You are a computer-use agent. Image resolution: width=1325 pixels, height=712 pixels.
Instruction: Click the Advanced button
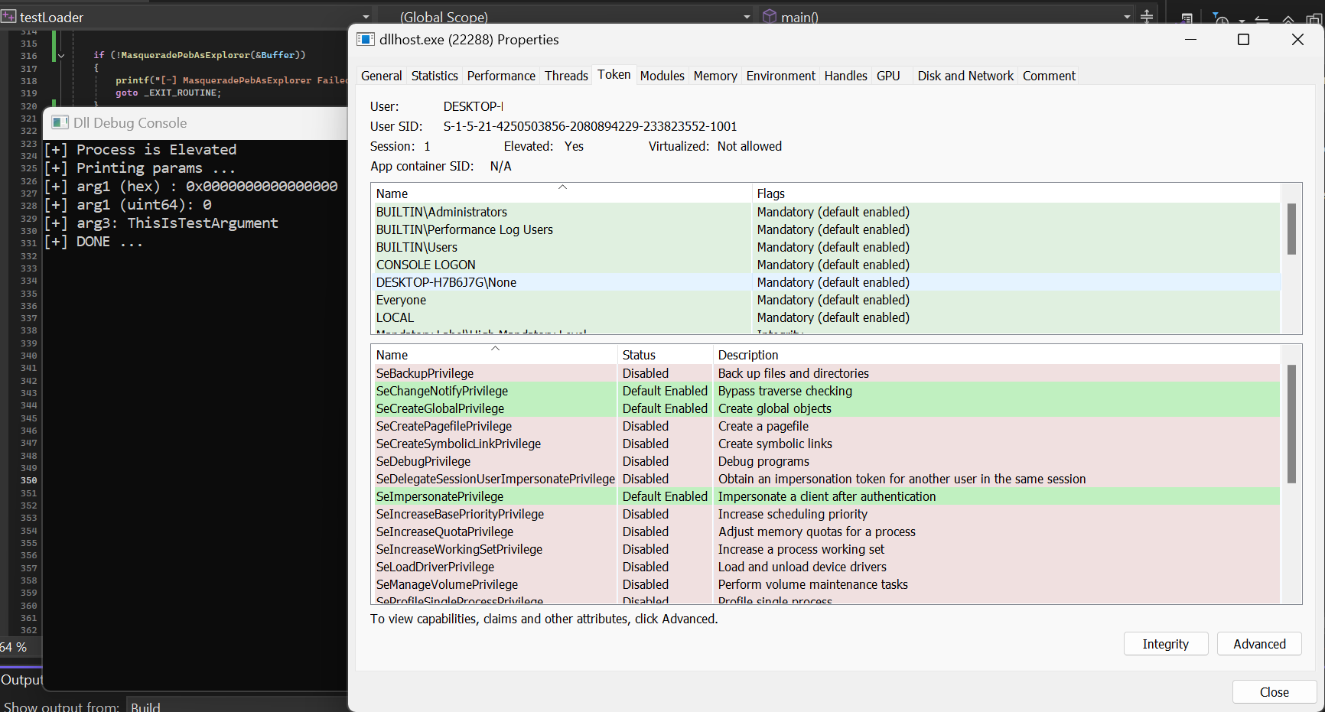coord(1258,644)
